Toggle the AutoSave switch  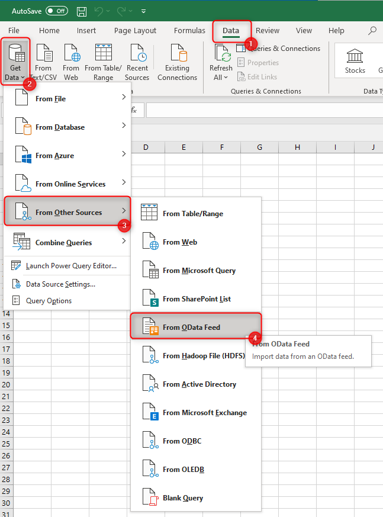point(57,11)
